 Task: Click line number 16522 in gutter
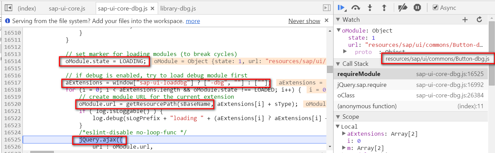coord(13,118)
